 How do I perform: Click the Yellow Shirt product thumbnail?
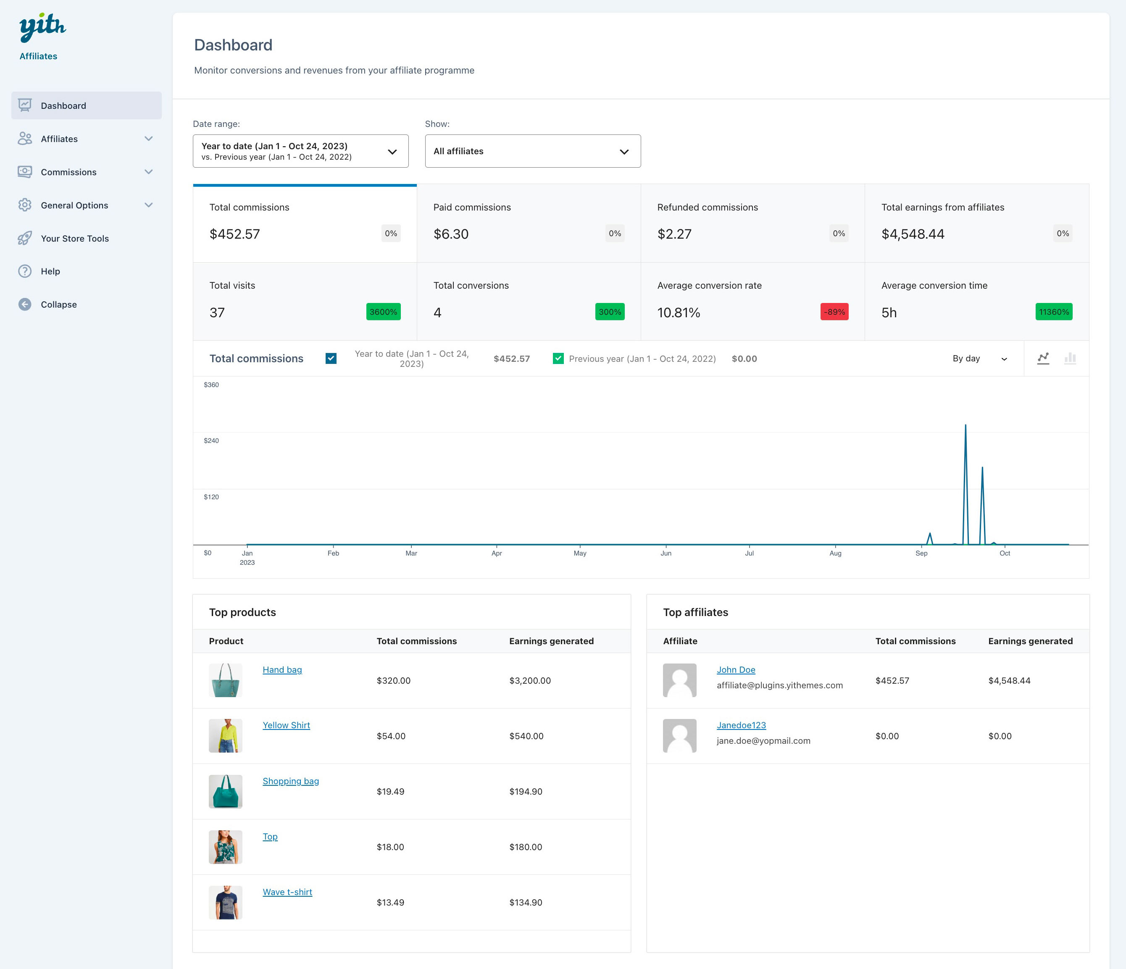226,735
